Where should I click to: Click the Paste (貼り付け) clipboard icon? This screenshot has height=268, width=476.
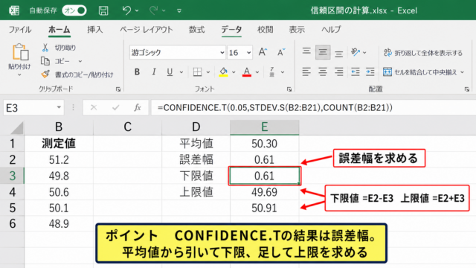tap(20, 52)
